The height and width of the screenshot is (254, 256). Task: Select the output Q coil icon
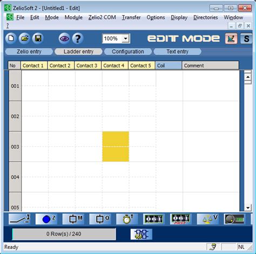(x=100, y=219)
